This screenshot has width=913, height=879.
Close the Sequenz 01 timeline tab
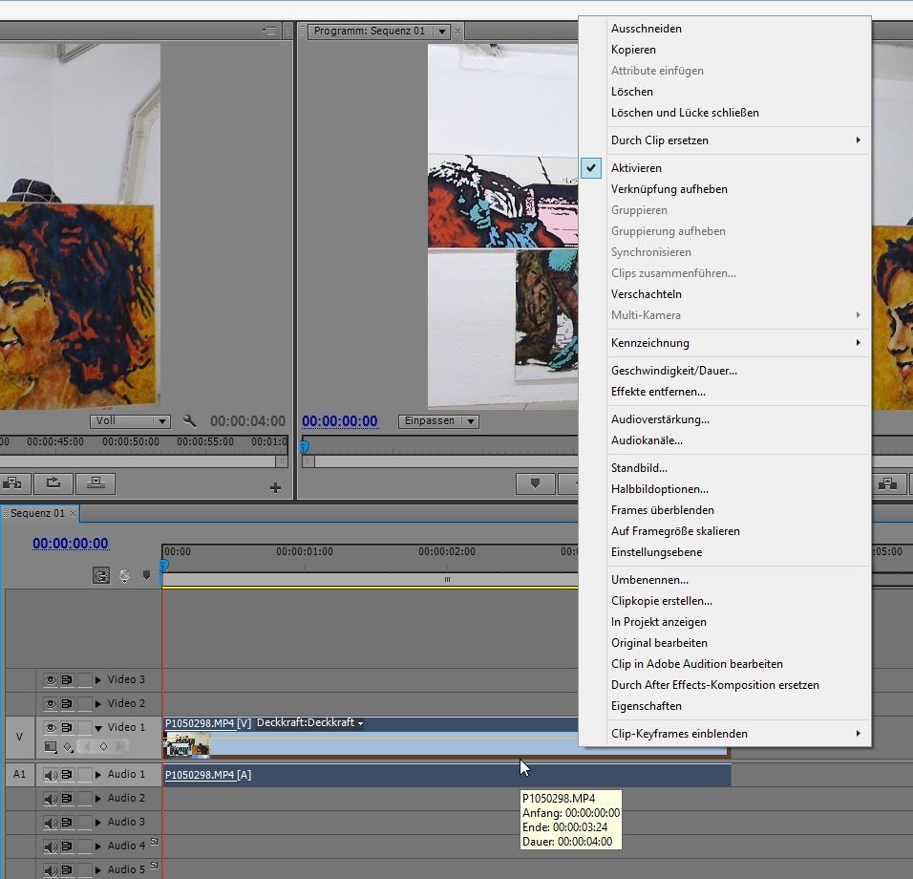pyautogui.click(x=73, y=513)
